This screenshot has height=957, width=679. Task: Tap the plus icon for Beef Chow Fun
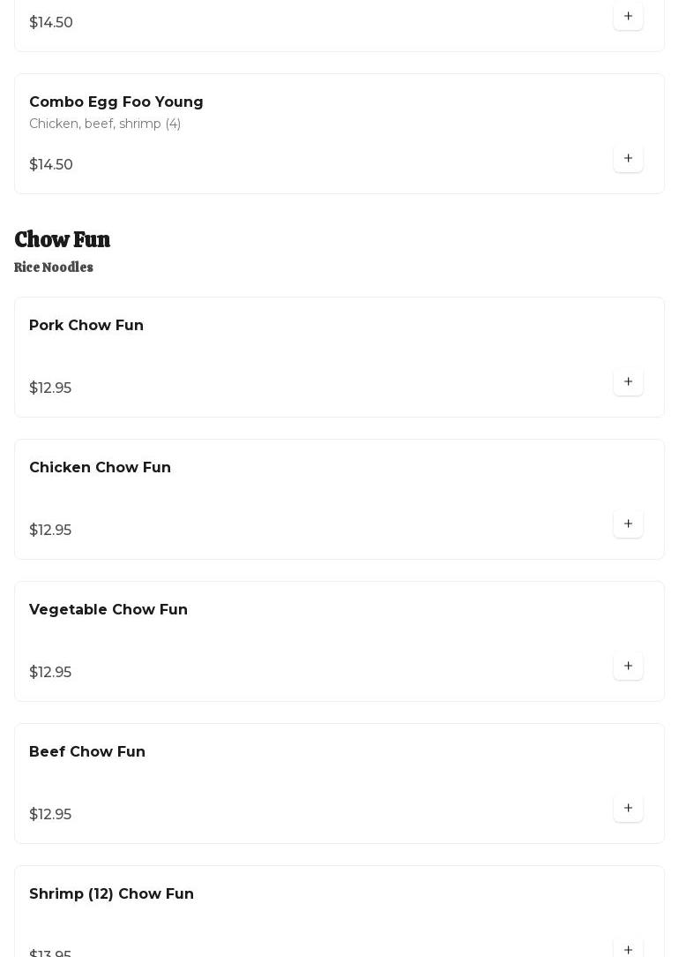pyautogui.click(x=628, y=809)
